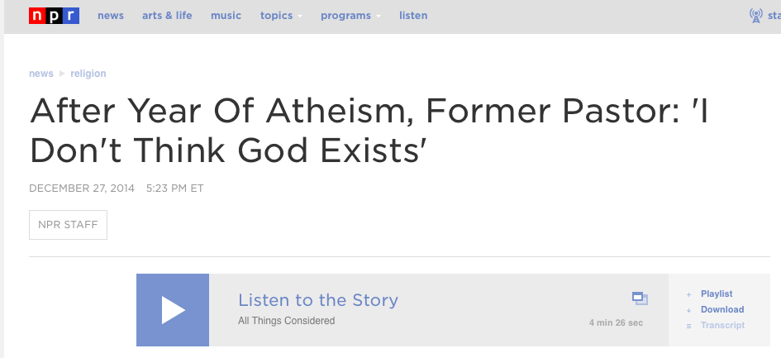Click the breadcrumb arrow between news and religion
781x358 pixels.
[x=62, y=74]
